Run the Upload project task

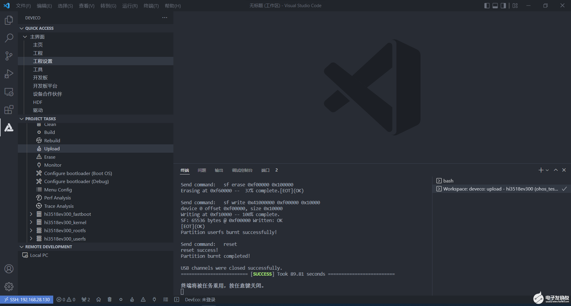(95, 149)
